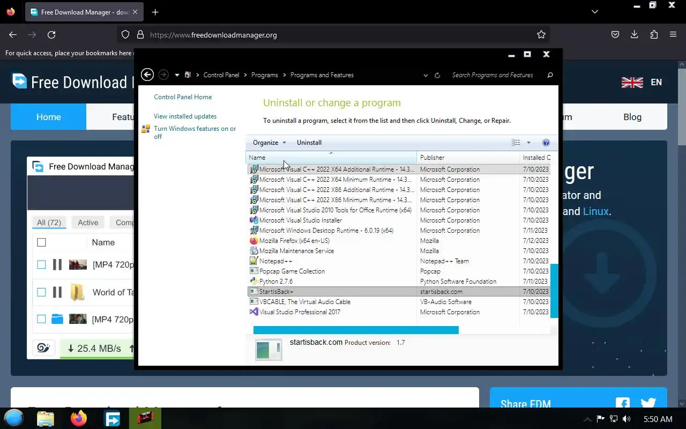The image size is (686, 429).
Task: Sort by the Name column header
Action: click(331, 158)
